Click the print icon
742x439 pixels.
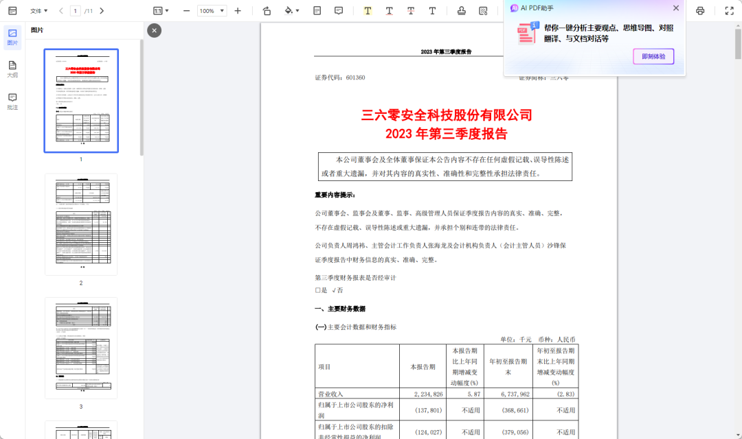click(x=700, y=11)
